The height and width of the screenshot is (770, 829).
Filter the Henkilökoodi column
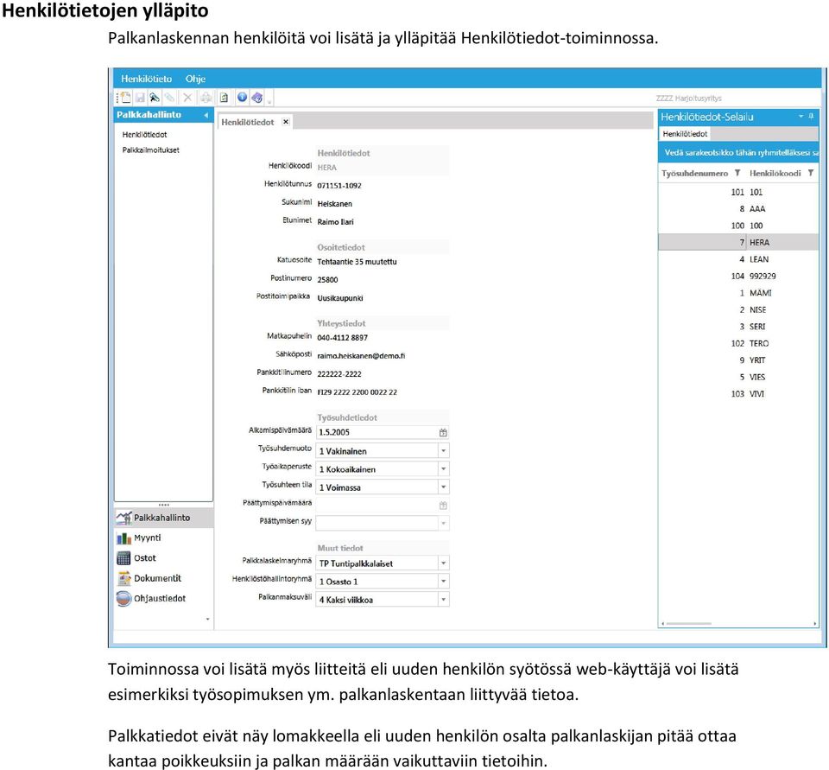(x=811, y=173)
